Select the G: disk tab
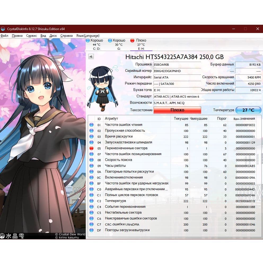This screenshot has width=263, height=266. click(x=119, y=45)
